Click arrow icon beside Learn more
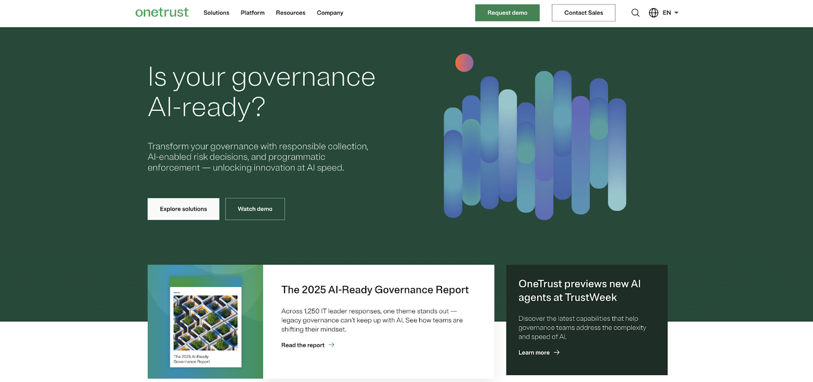 pos(557,352)
